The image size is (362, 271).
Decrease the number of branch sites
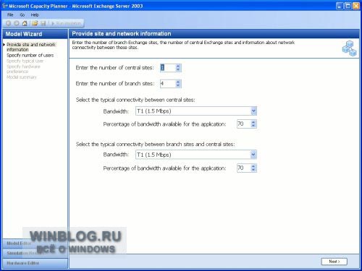pyautogui.click(x=178, y=85)
